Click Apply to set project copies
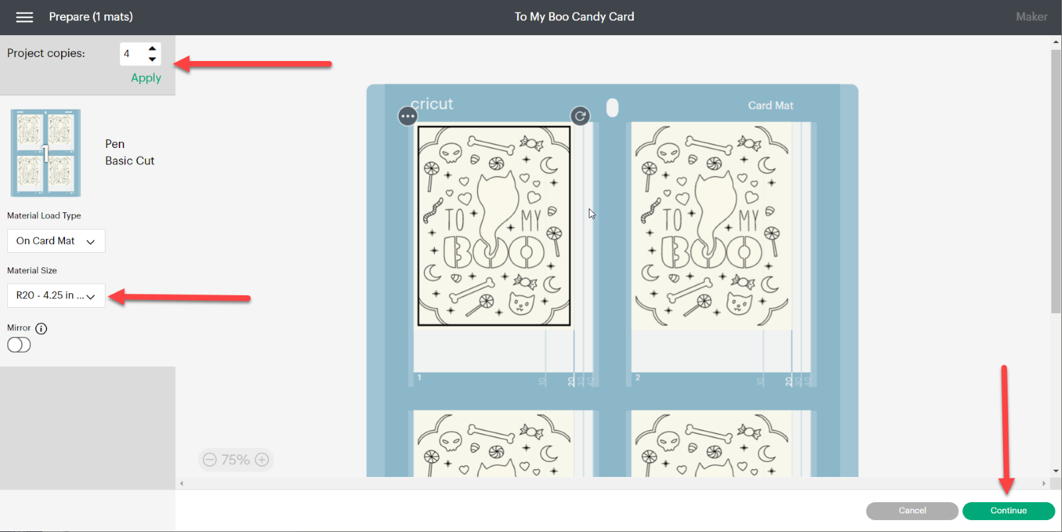This screenshot has height=532, width=1062. tap(146, 78)
